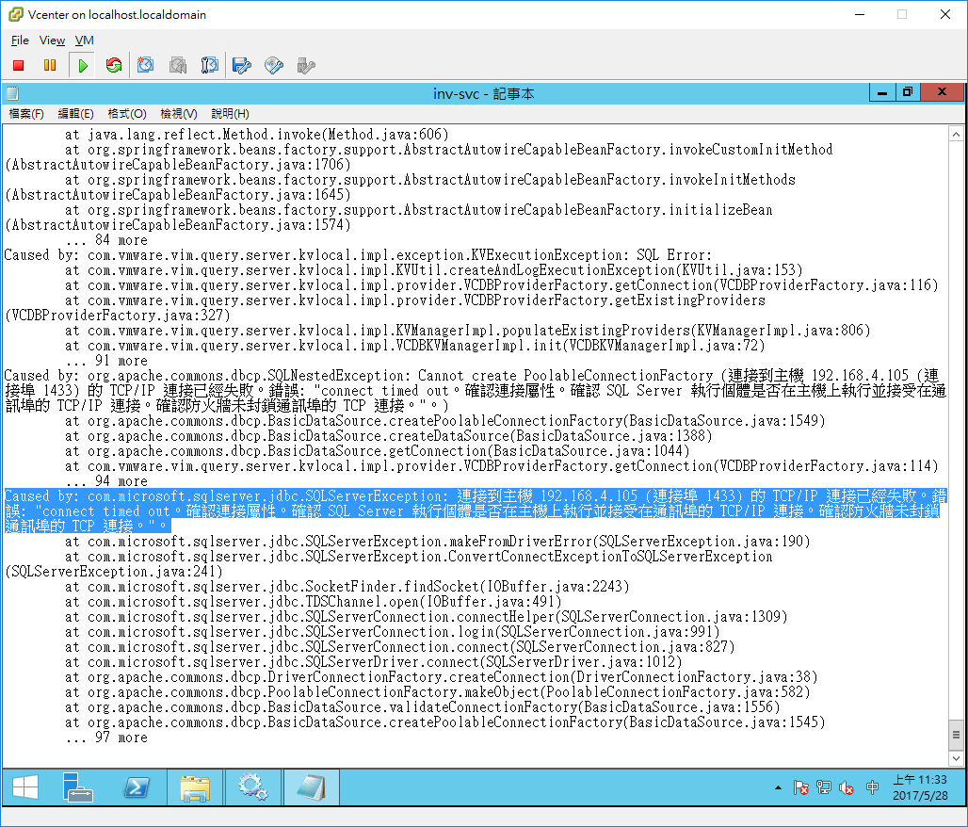968x827 pixels.
Task: Open the Notepad 編輯(E) menu
Action: click(x=75, y=114)
